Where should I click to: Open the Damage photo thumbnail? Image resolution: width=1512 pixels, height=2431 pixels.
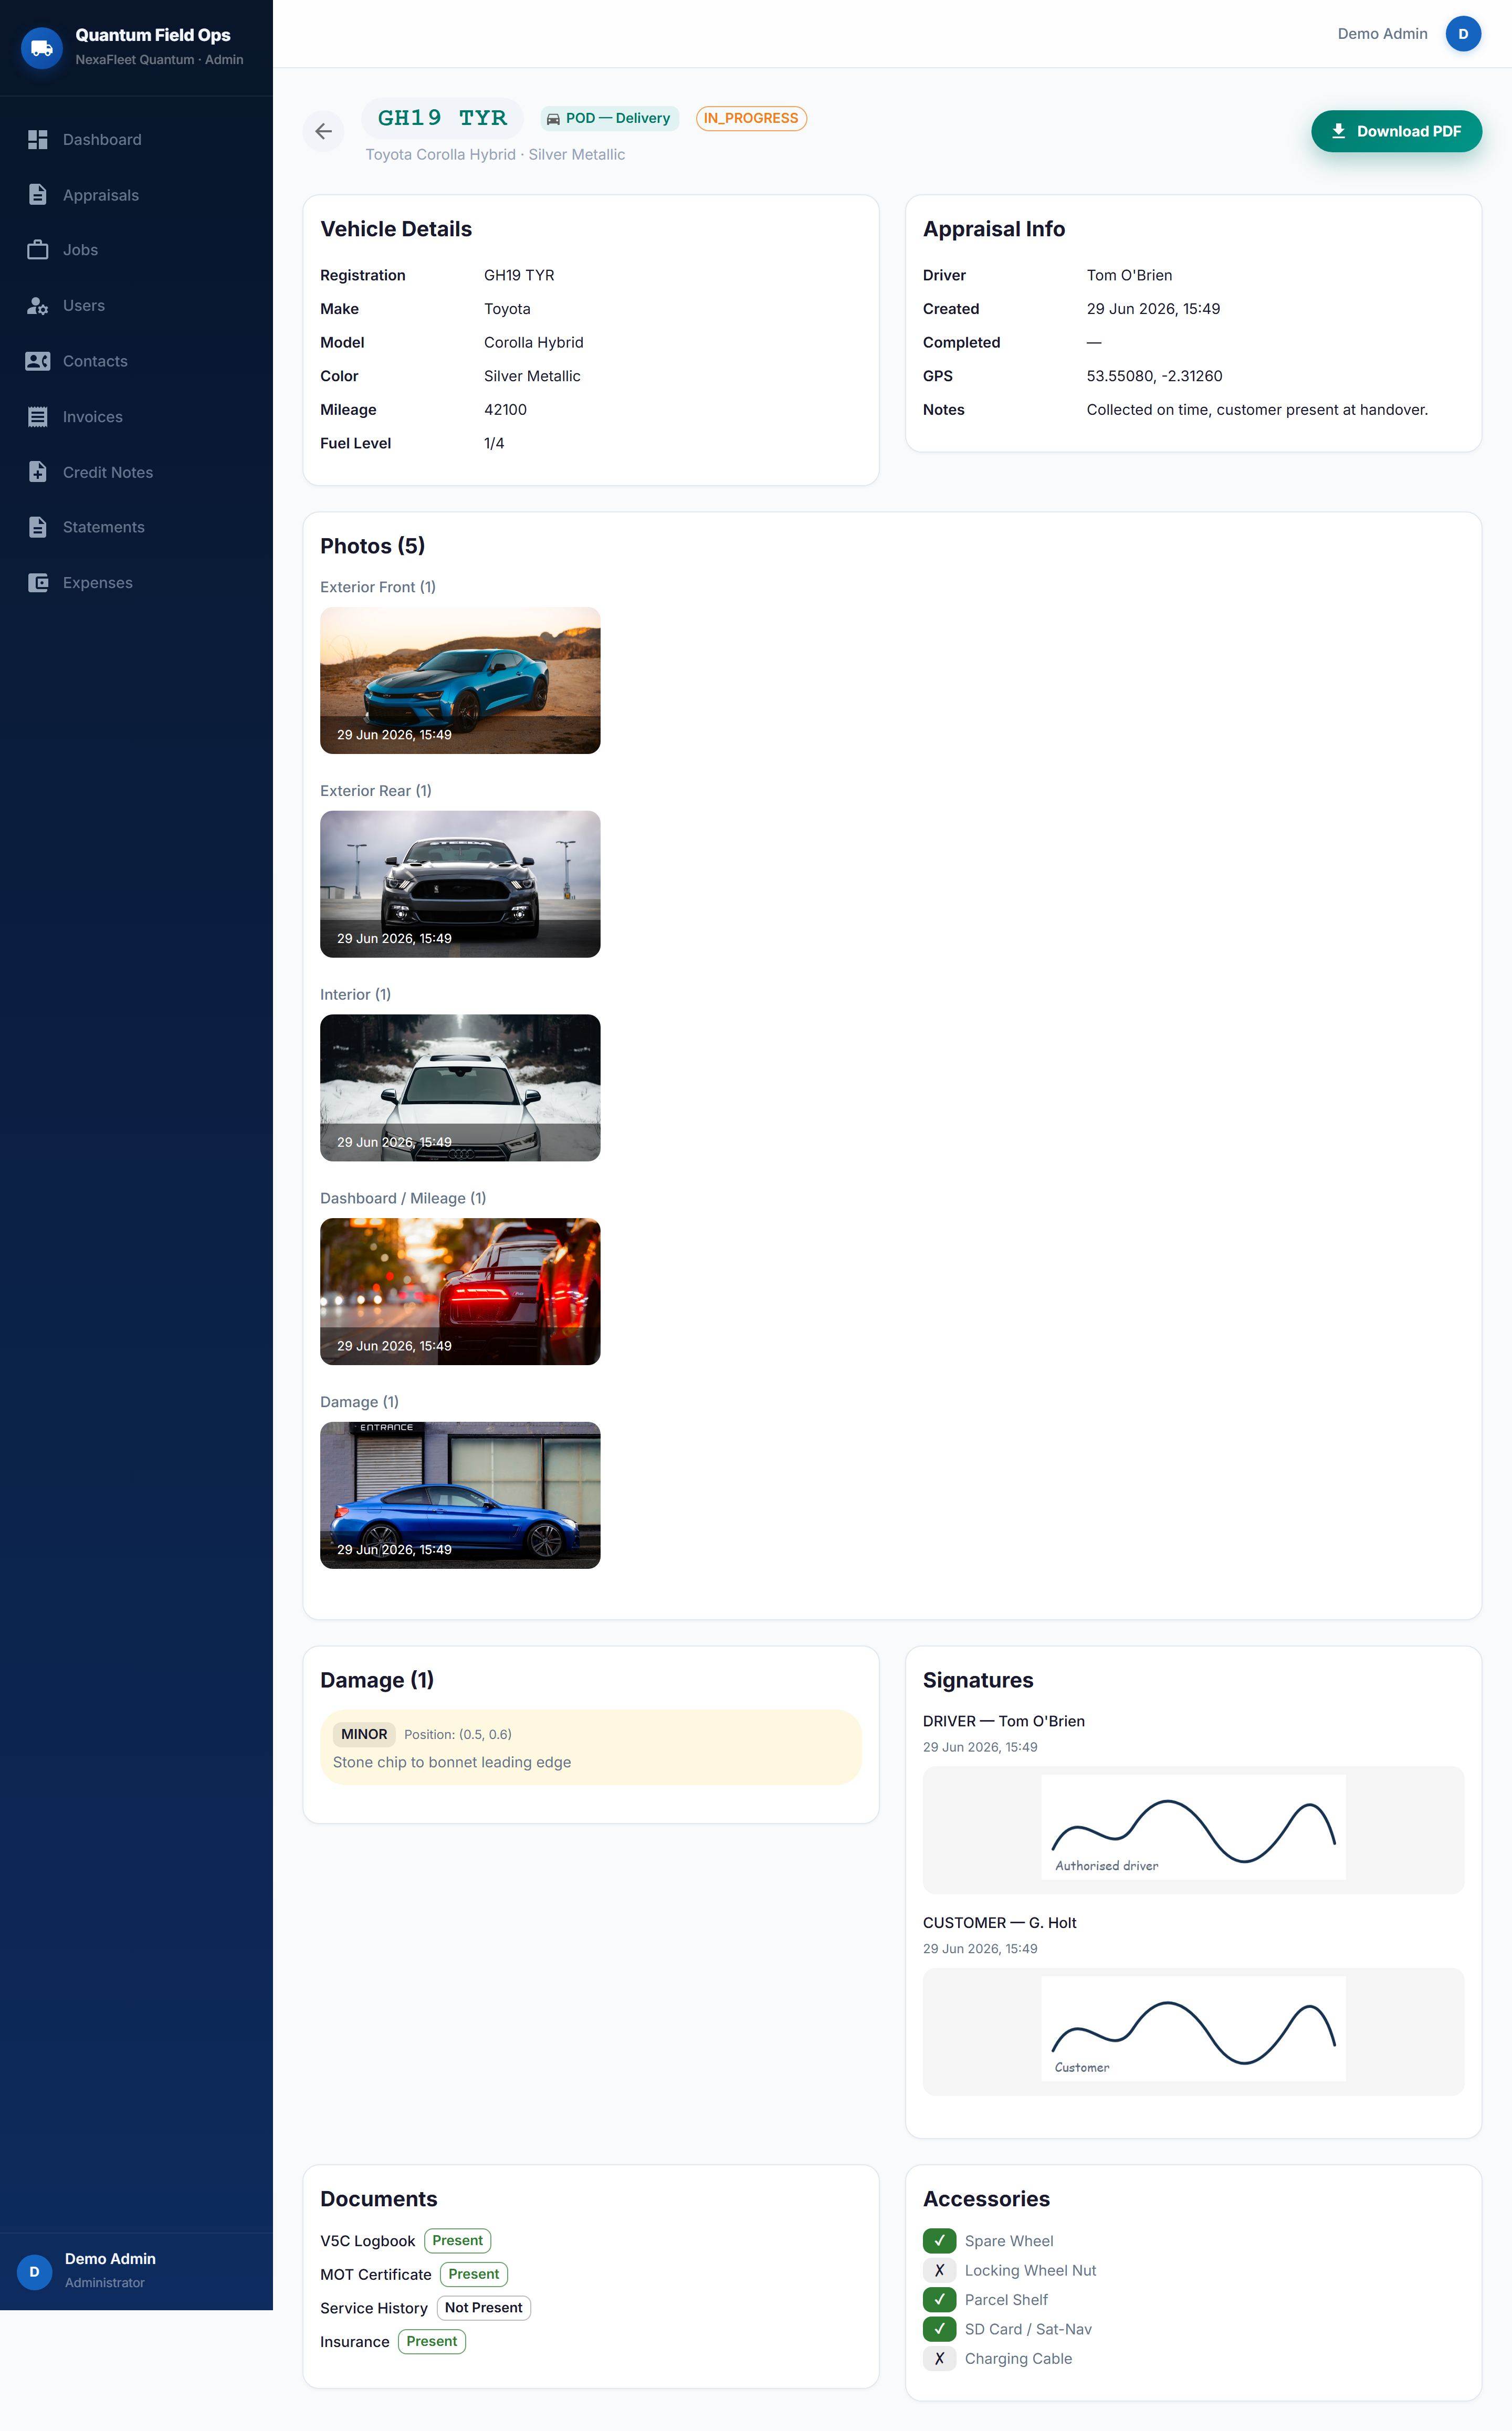click(460, 1495)
